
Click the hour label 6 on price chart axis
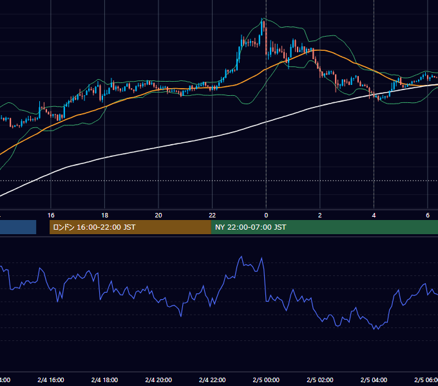click(x=428, y=216)
